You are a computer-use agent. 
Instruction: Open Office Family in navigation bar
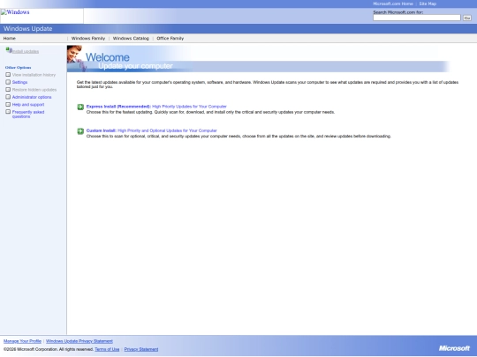pos(170,38)
